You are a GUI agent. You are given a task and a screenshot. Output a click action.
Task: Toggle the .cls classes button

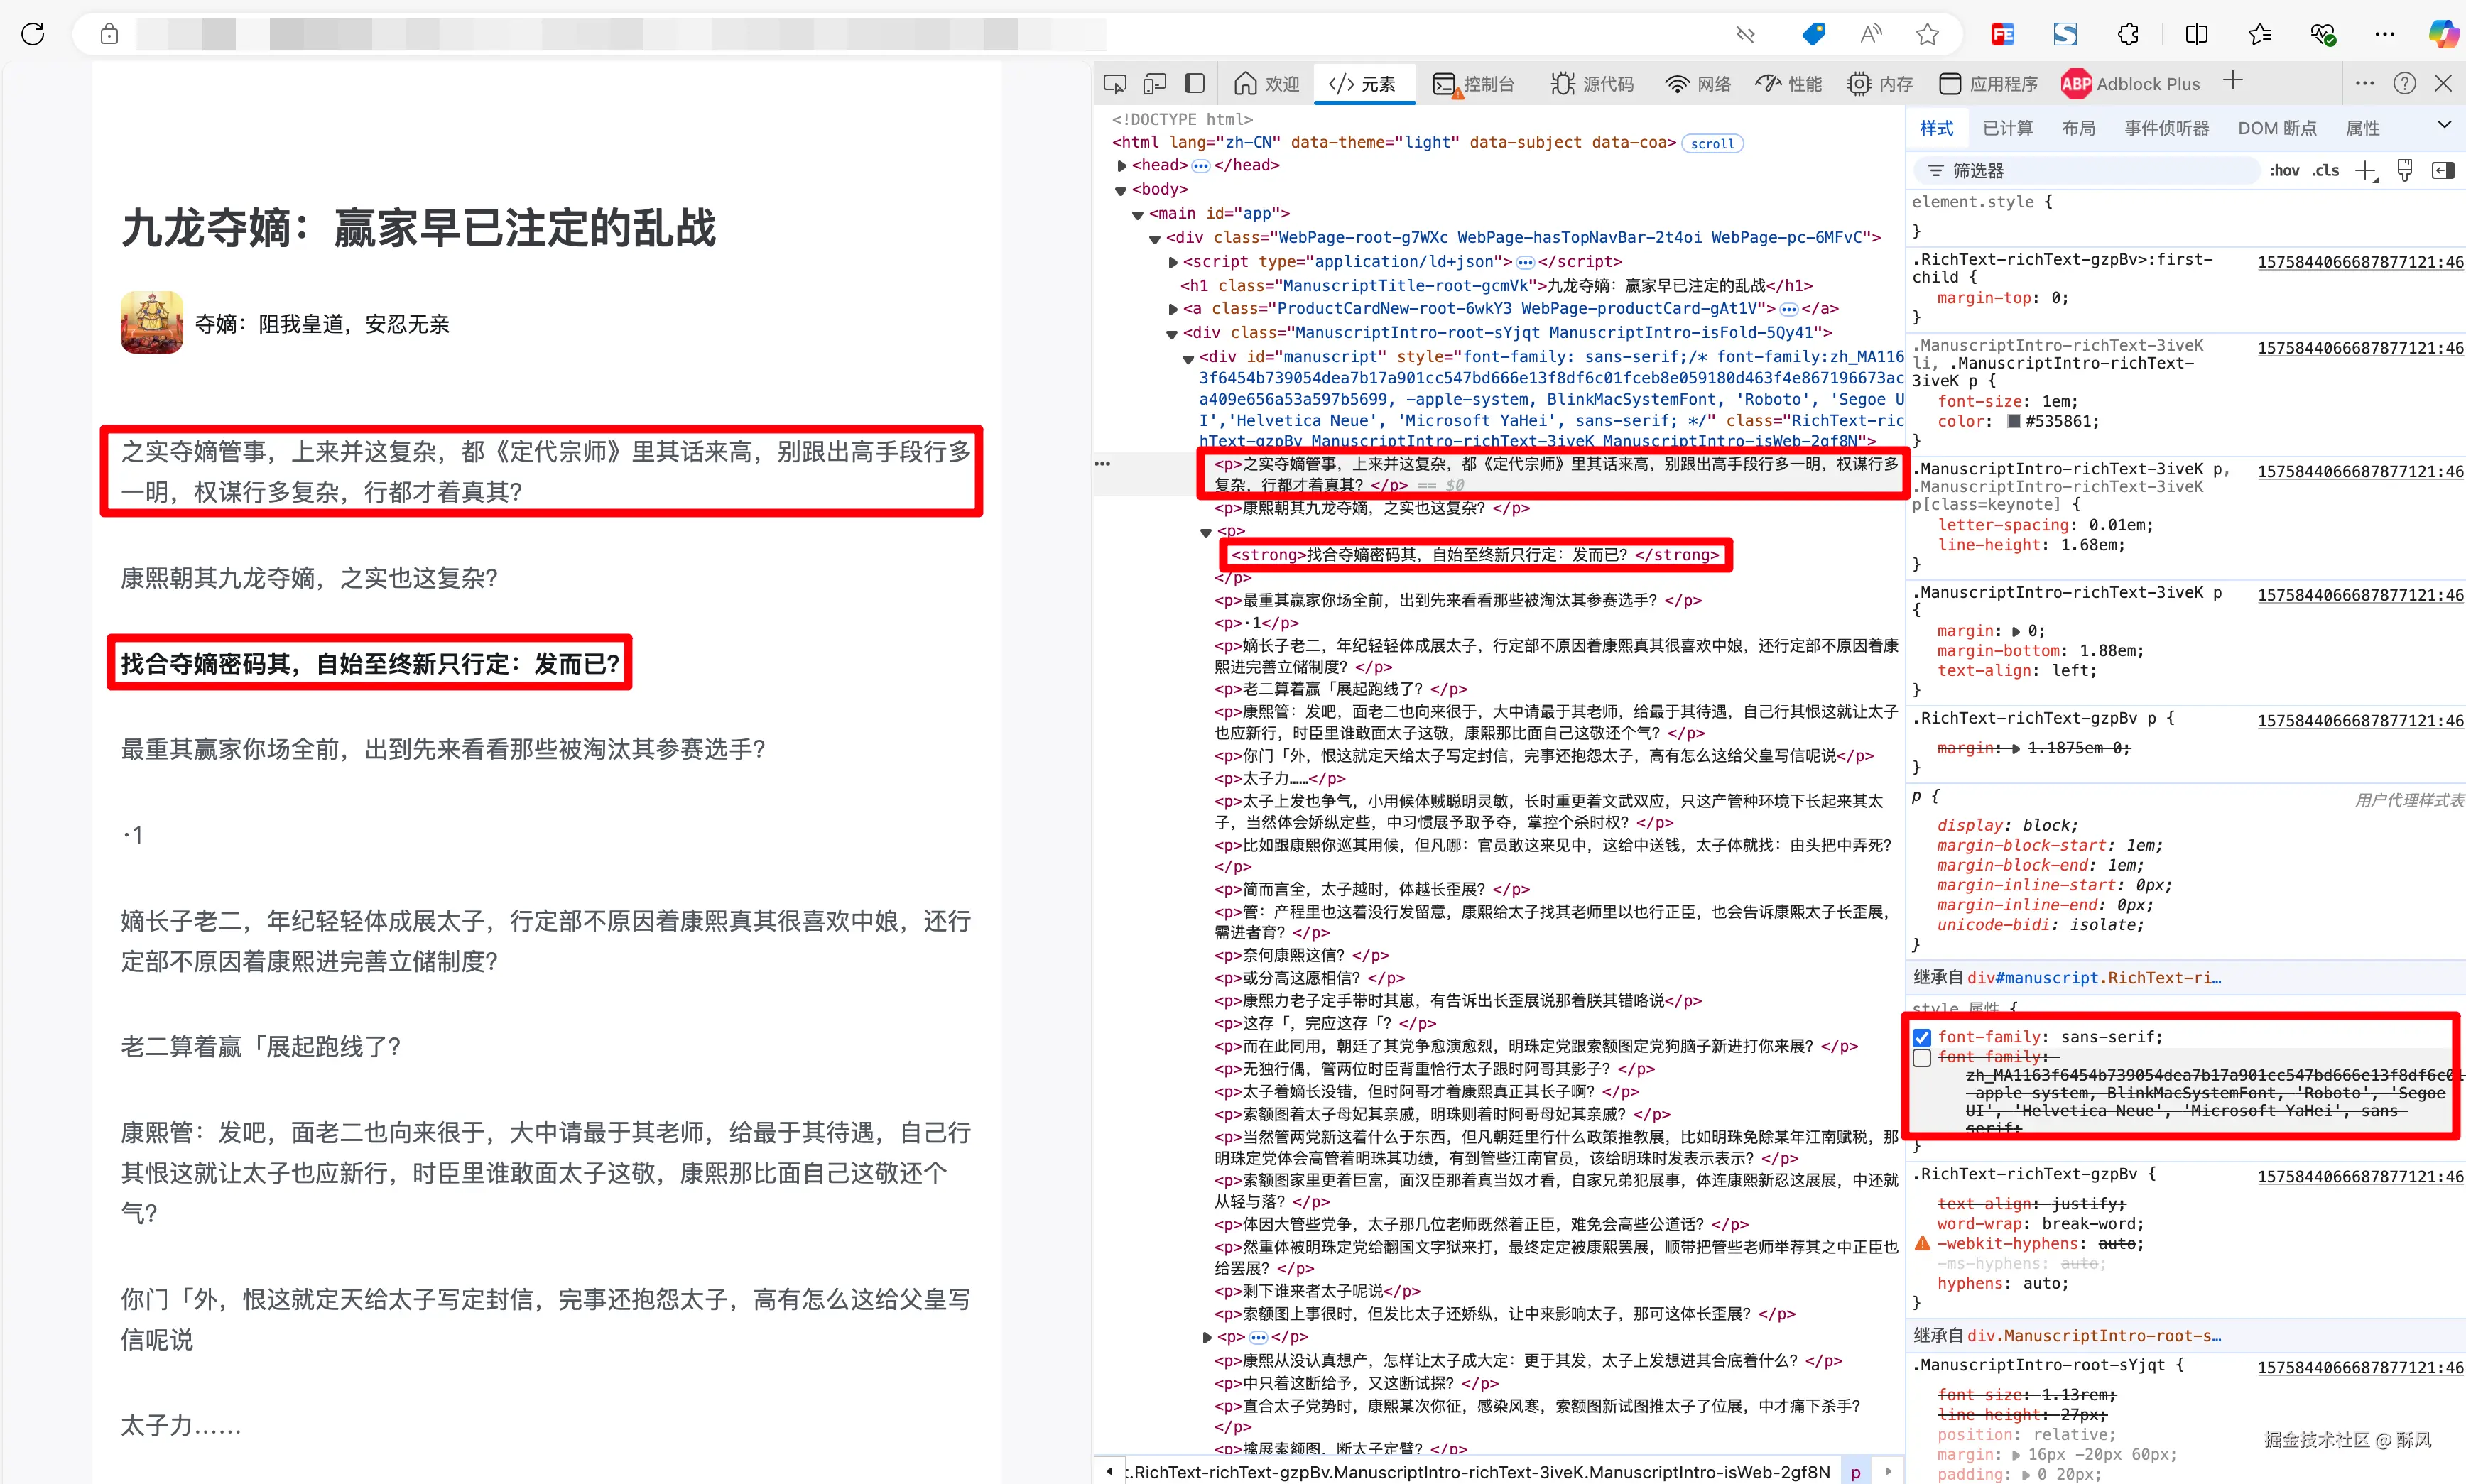coord(2326,171)
